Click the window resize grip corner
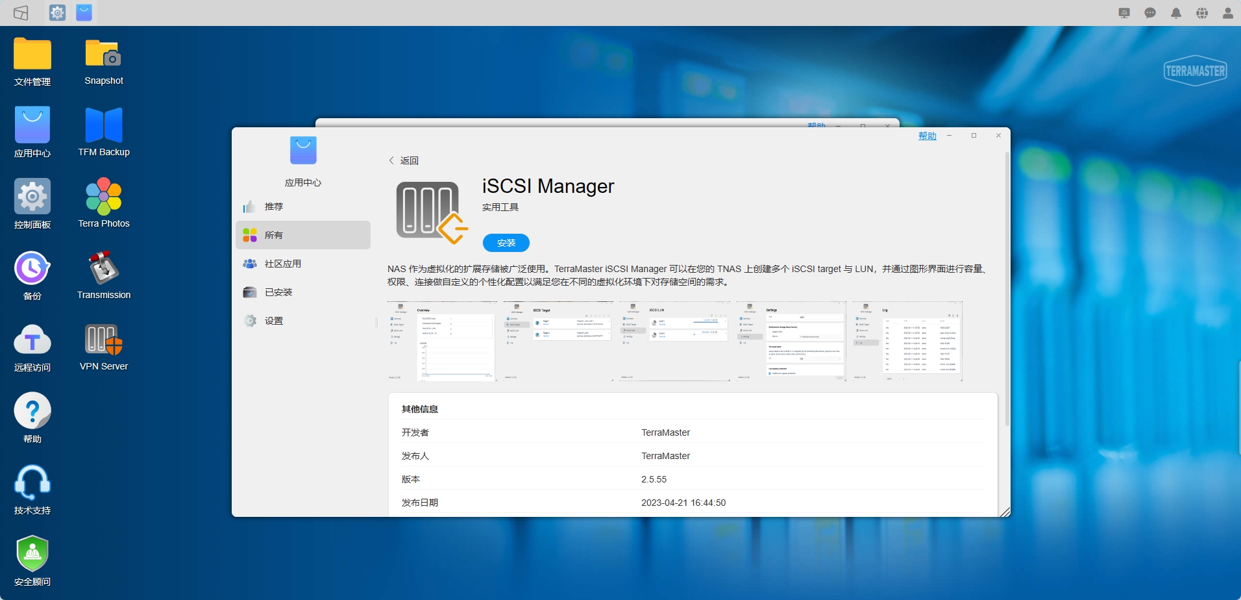1241x600 pixels. pos(1005,512)
